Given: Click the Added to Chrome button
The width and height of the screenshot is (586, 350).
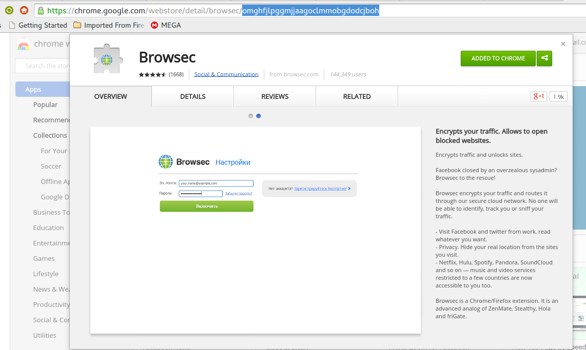Looking at the screenshot, I should (498, 58).
